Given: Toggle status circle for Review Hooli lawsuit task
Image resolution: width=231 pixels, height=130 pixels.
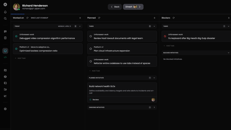Looking at the screenshot, I should pyautogui.click(x=91, y=36).
